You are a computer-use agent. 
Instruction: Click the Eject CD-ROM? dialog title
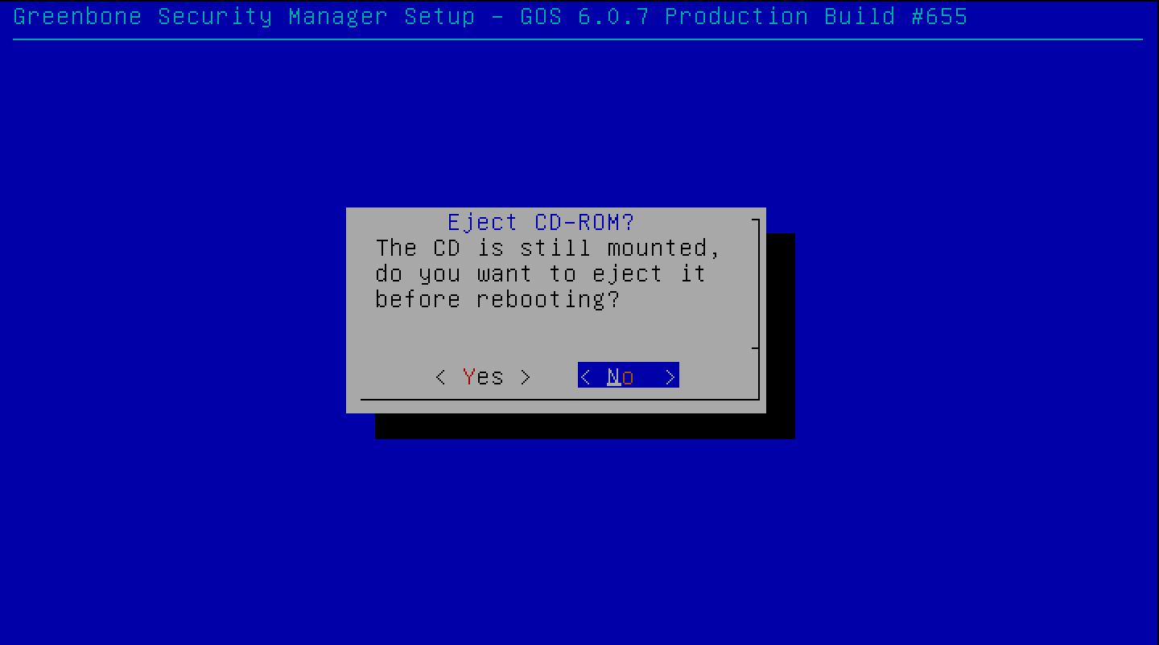541,222
